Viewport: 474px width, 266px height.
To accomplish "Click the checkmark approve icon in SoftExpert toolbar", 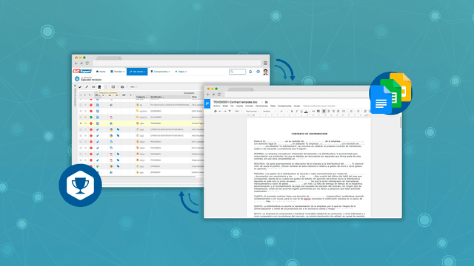I will 80,87.
